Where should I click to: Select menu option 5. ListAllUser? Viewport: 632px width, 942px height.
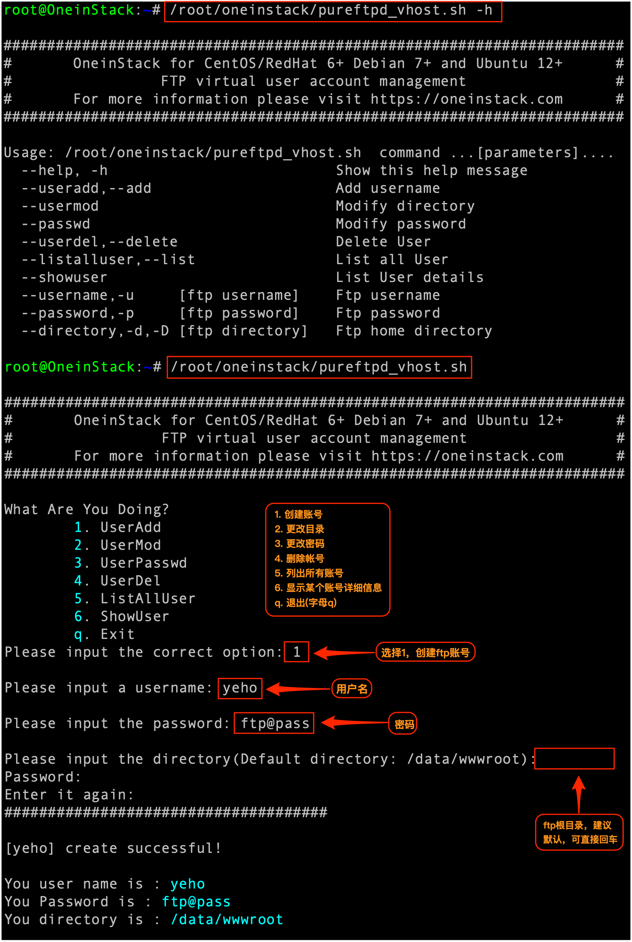135,599
